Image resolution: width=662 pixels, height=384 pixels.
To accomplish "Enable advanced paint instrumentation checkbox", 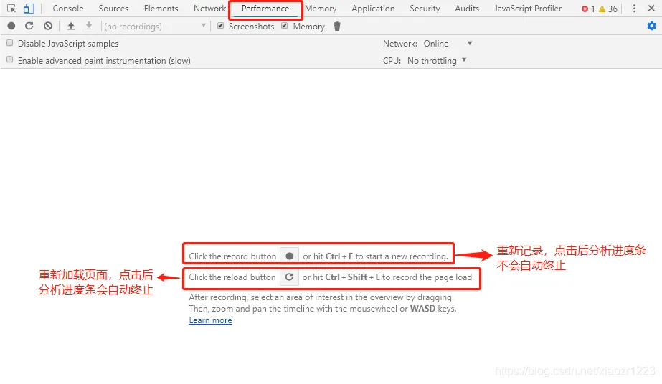I will 10,60.
